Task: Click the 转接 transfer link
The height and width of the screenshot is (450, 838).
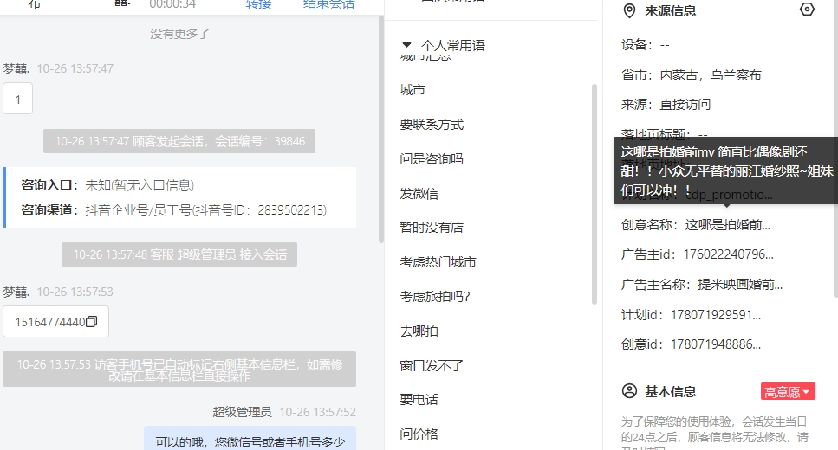Action: (258, 4)
